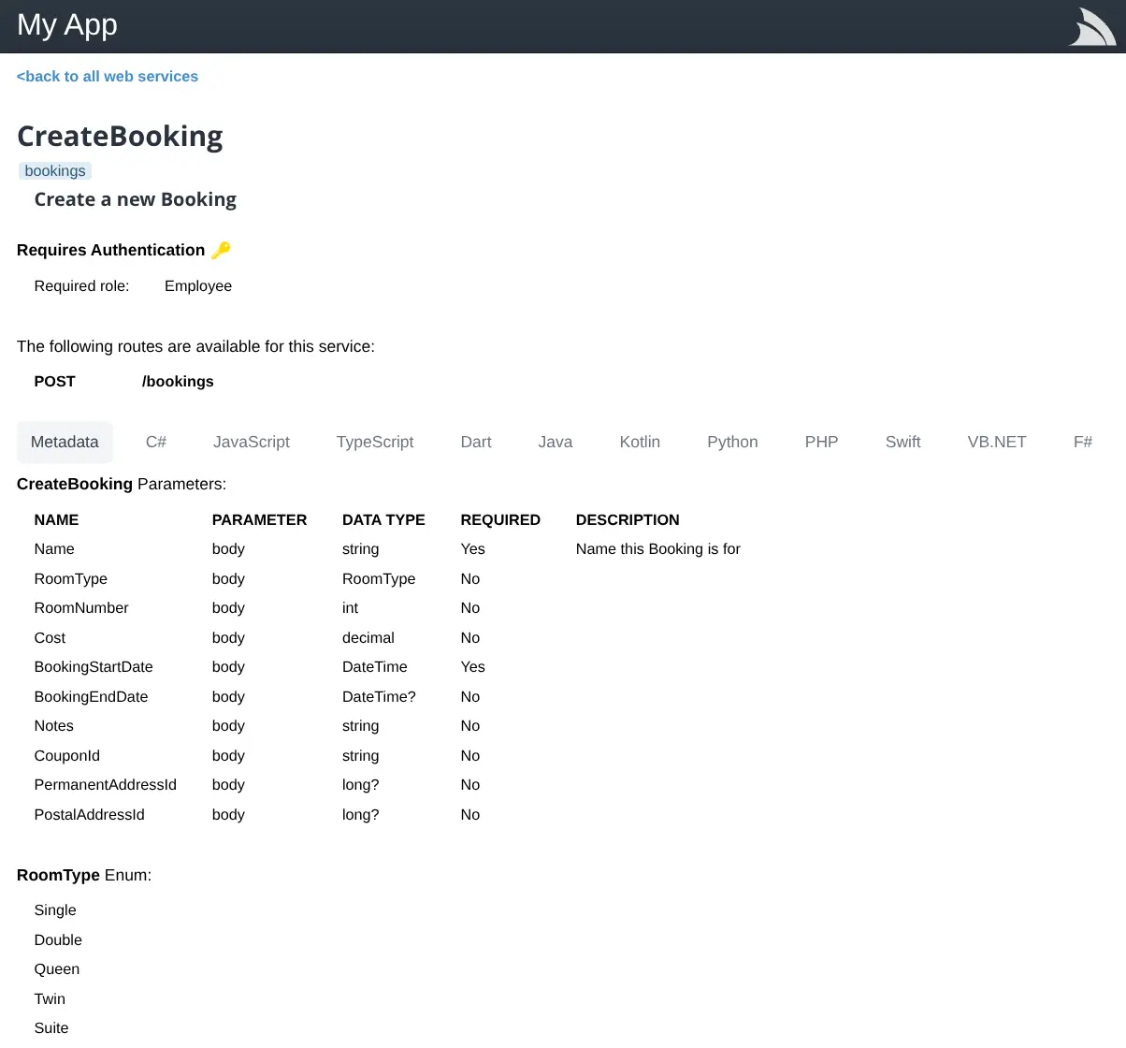The image size is (1126, 1048).
Task: Click the My App header title
Action: point(67,25)
